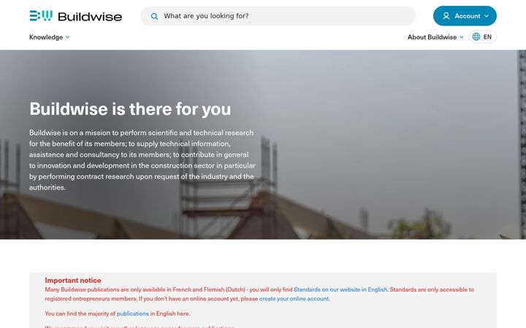Click the 'Buildwise is there for you' heading
This screenshot has height=328, width=526.
[130, 109]
